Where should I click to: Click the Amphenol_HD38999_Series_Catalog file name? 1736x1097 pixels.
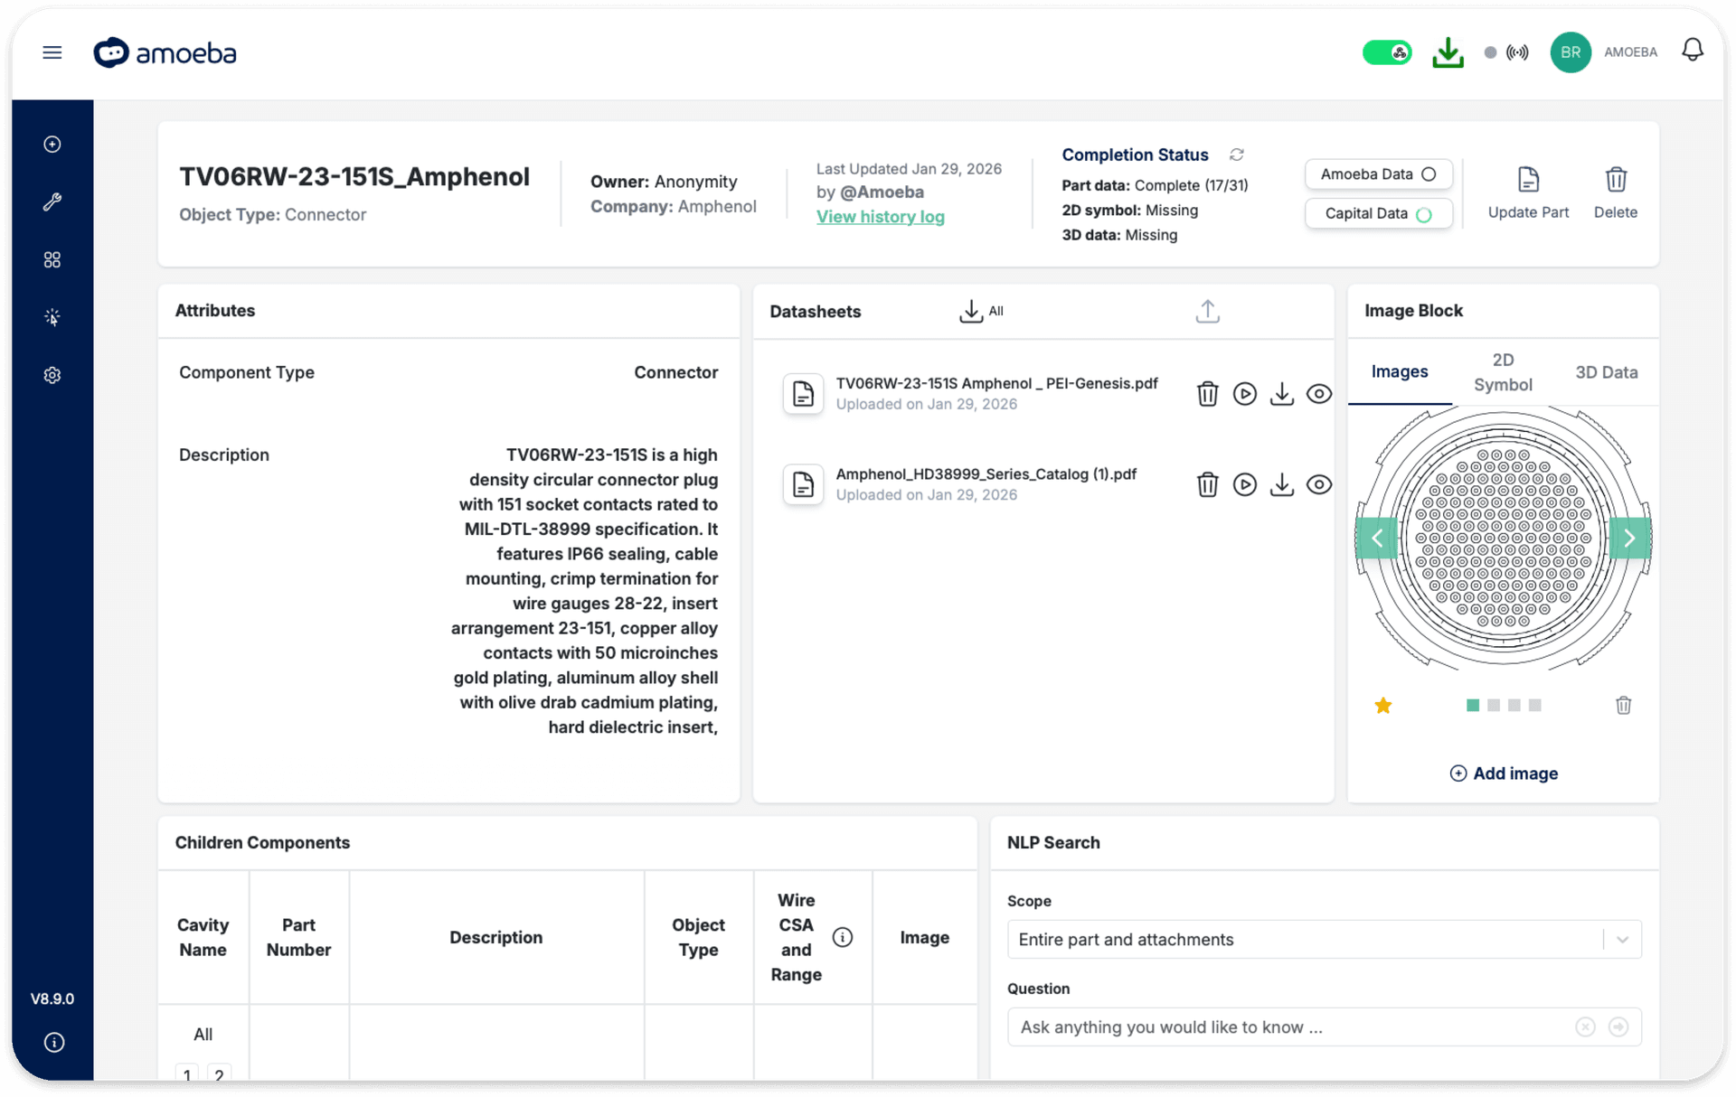coord(986,473)
